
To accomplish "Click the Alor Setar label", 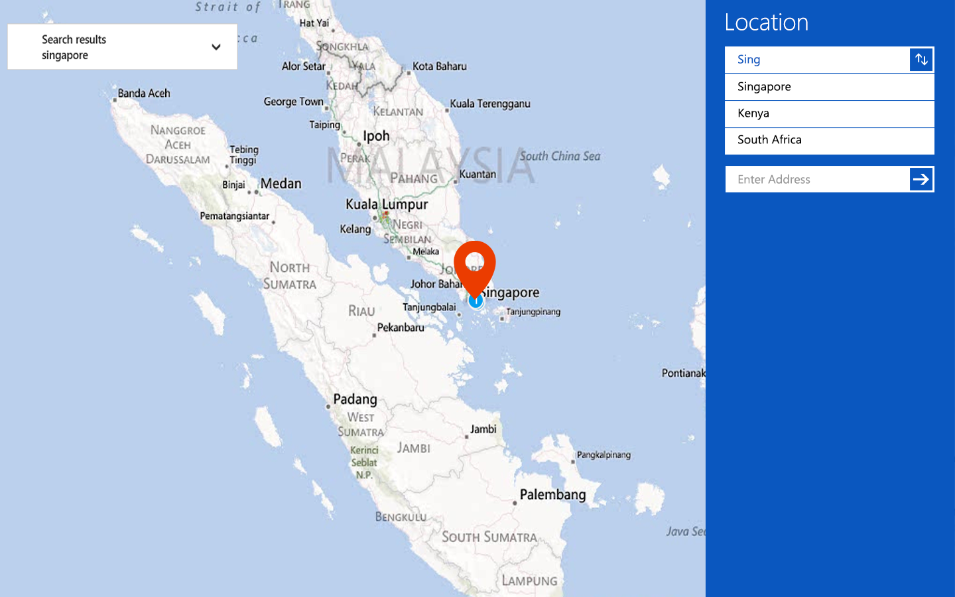I will pyautogui.click(x=304, y=66).
